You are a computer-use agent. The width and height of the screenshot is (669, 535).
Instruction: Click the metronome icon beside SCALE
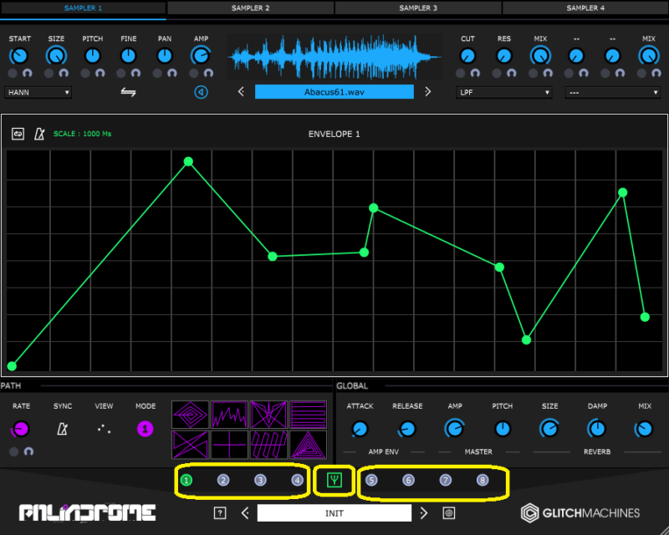[x=38, y=134]
